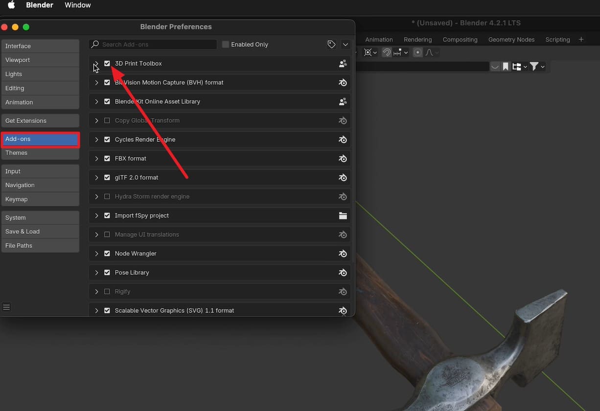Click the proportional editing falloff icon
Image resolution: width=600 pixels, height=411 pixels.
pyautogui.click(x=429, y=52)
